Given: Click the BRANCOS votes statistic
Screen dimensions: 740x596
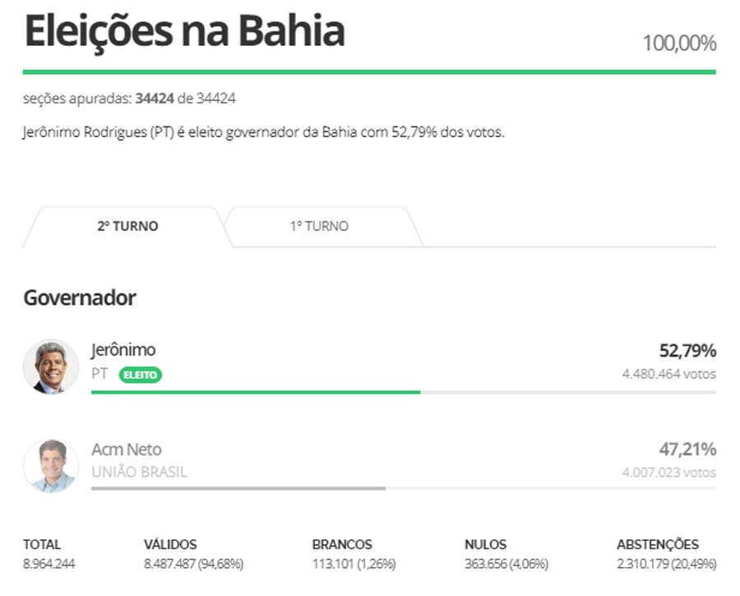Looking at the screenshot, I should tap(355, 555).
